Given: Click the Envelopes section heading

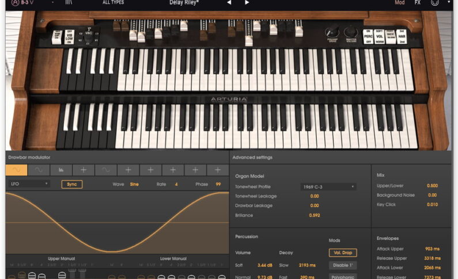Looking at the screenshot, I should [x=388, y=239].
